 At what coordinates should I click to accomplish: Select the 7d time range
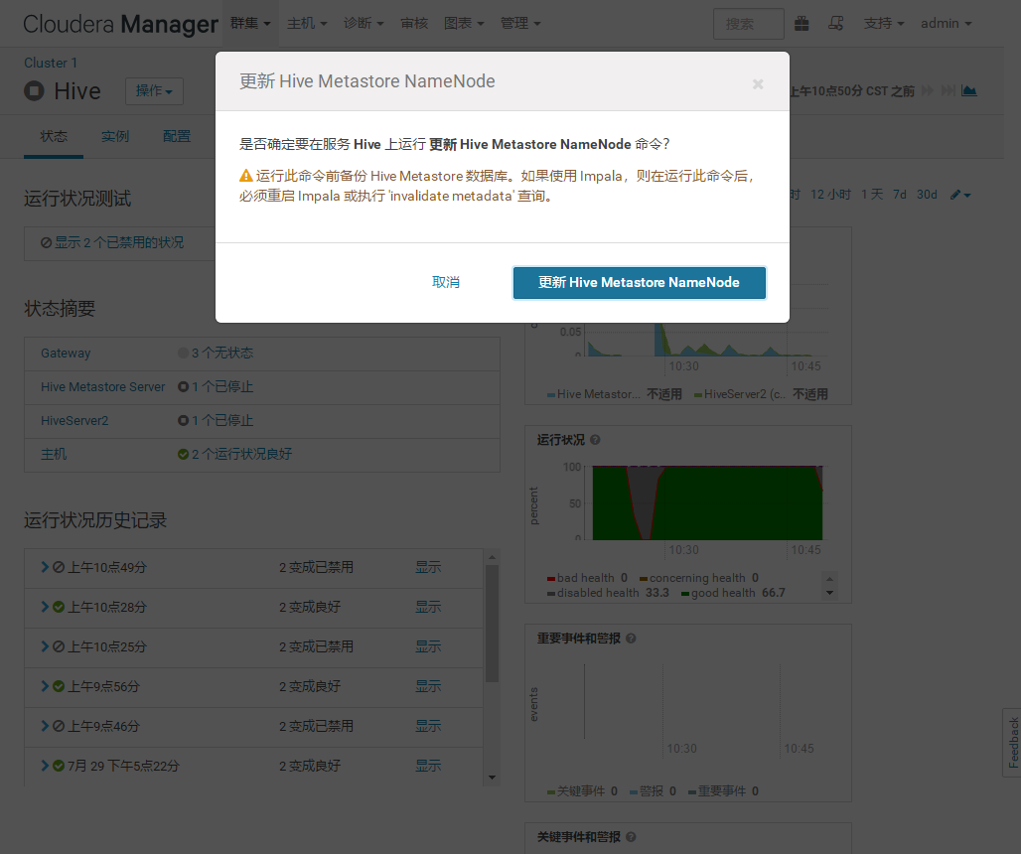coord(899,195)
